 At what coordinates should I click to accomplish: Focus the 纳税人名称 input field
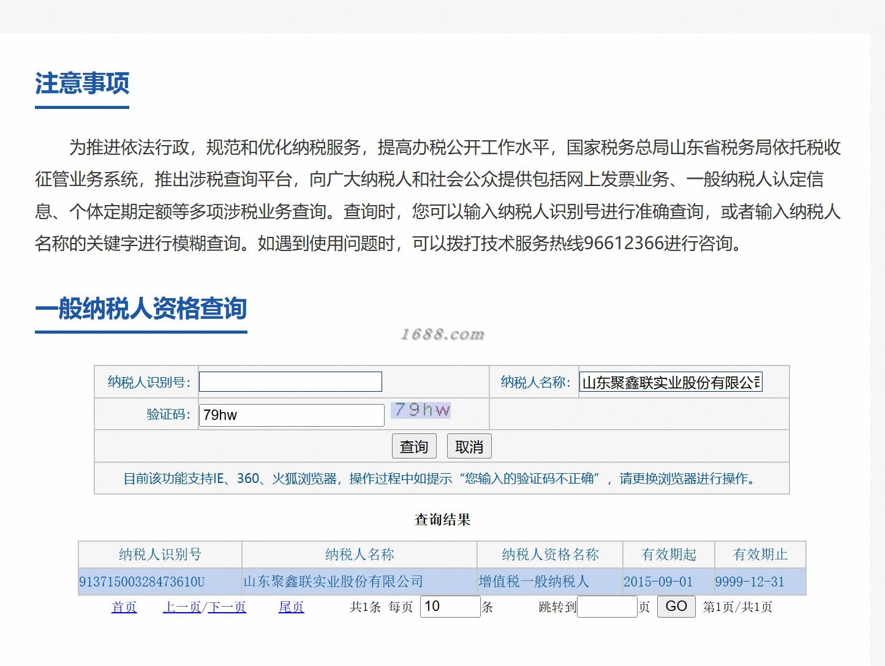(x=671, y=382)
